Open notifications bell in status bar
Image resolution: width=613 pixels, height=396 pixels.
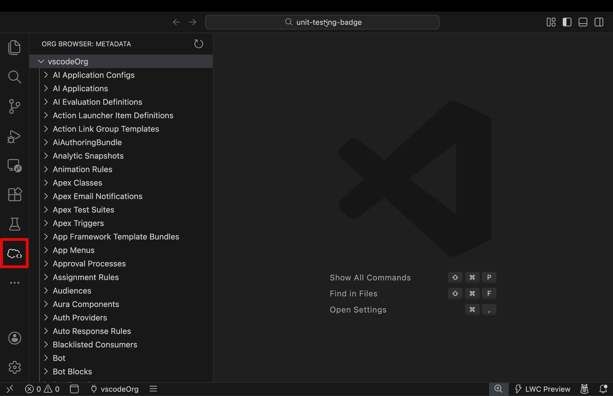(x=603, y=389)
